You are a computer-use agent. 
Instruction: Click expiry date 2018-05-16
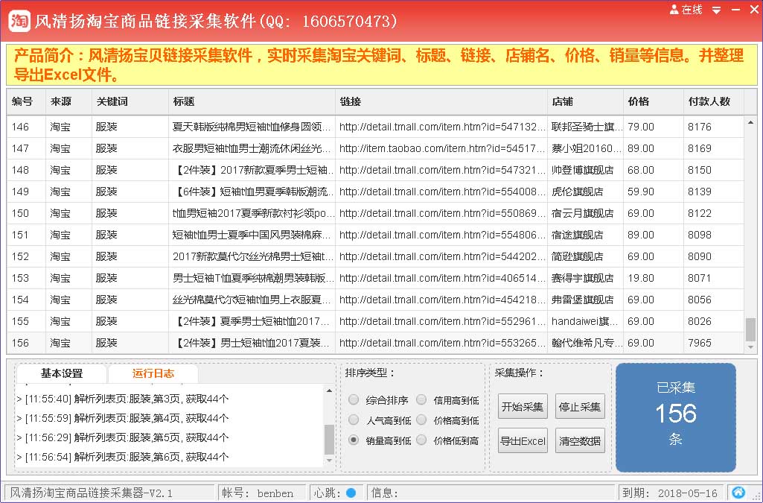[x=688, y=493]
